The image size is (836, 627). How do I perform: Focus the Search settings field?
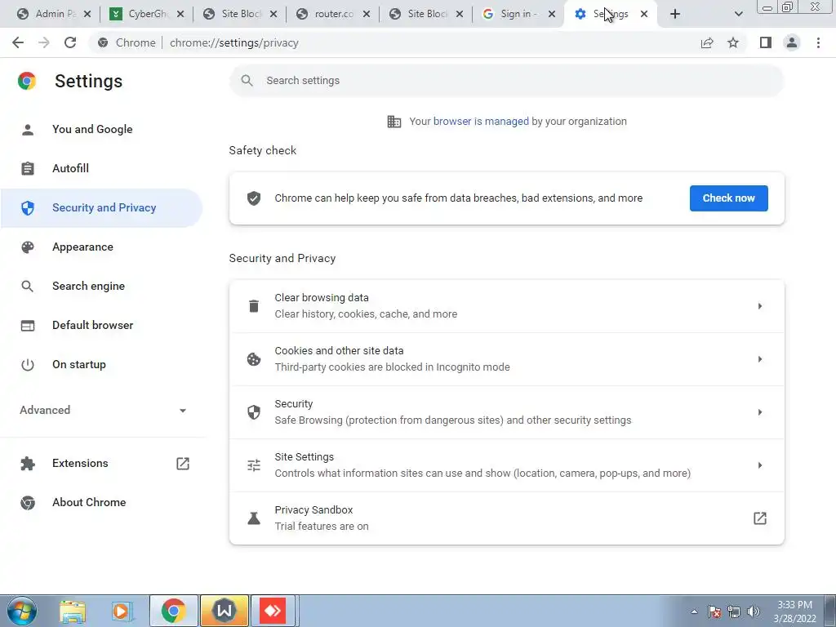[506, 81]
